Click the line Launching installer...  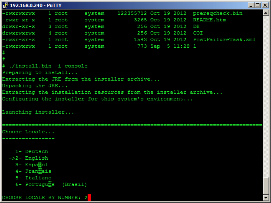(38, 112)
